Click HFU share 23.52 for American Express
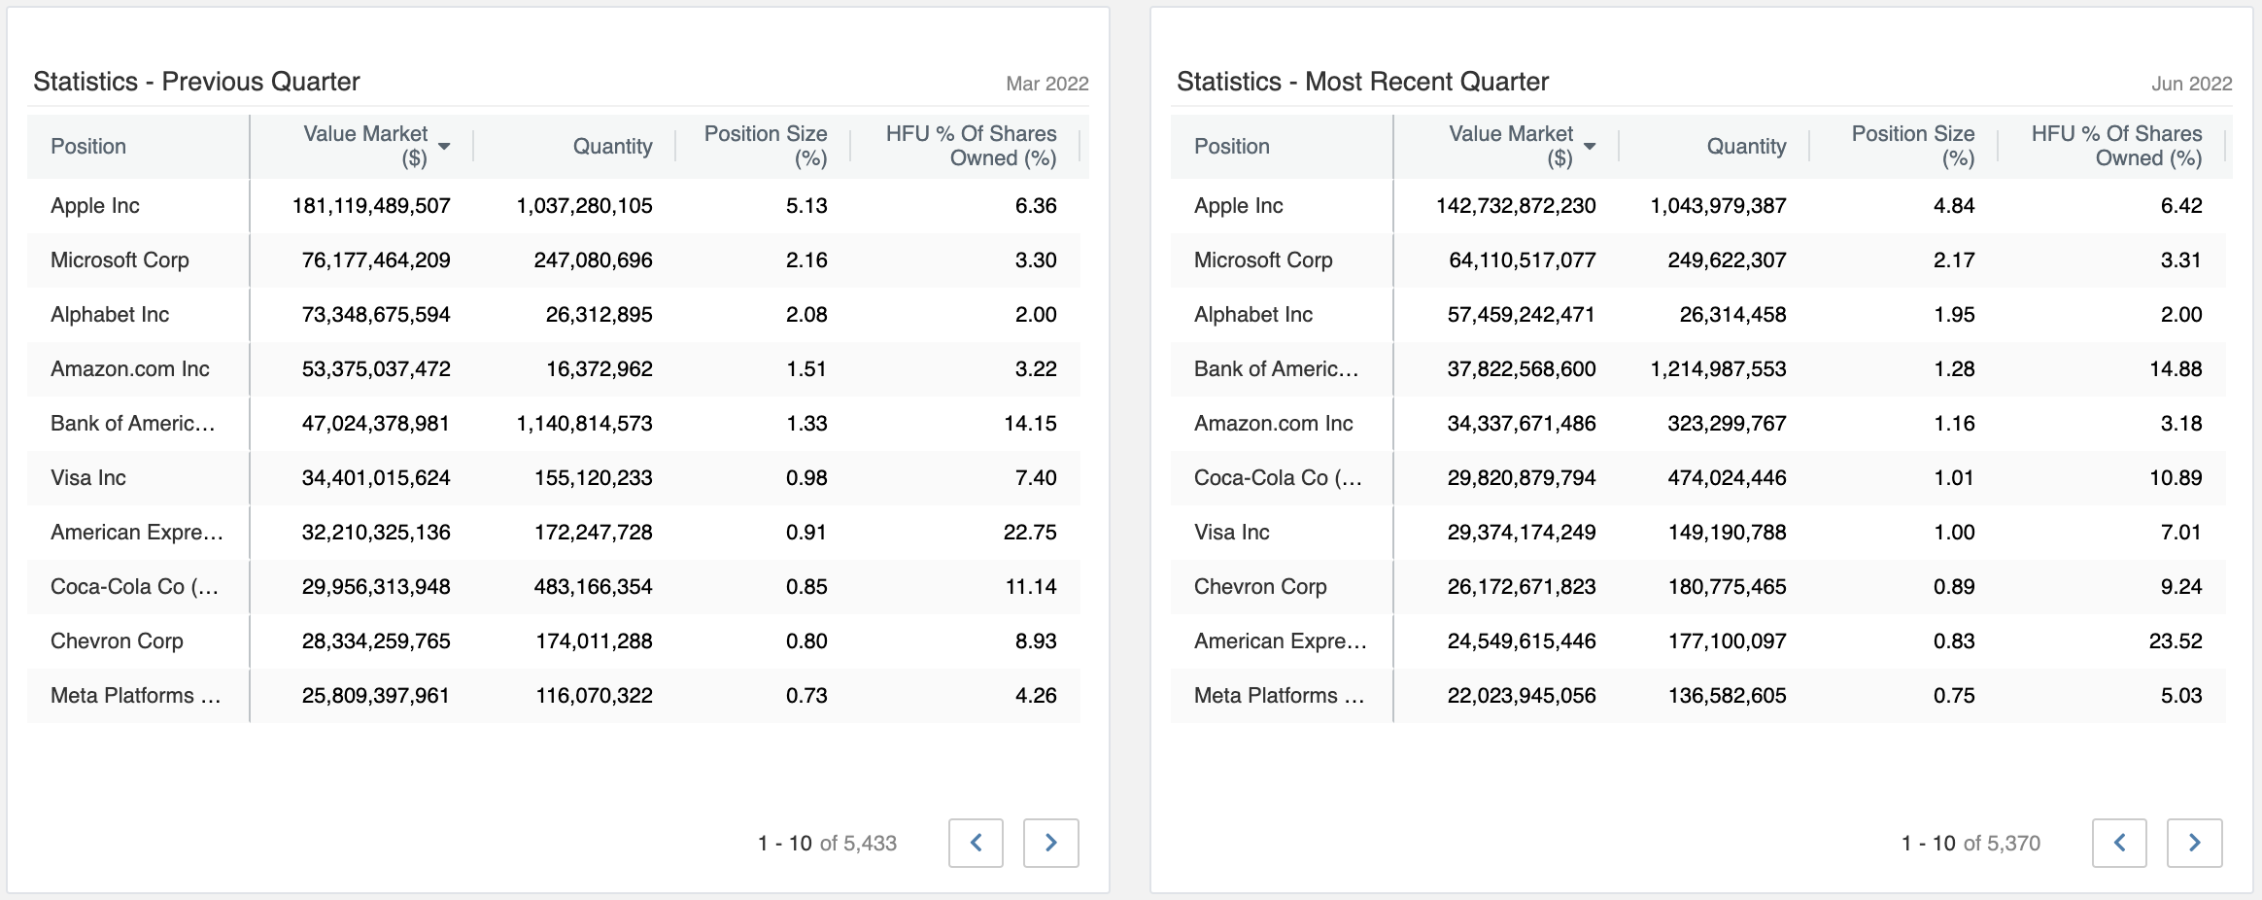This screenshot has width=2262, height=900. tap(2176, 641)
